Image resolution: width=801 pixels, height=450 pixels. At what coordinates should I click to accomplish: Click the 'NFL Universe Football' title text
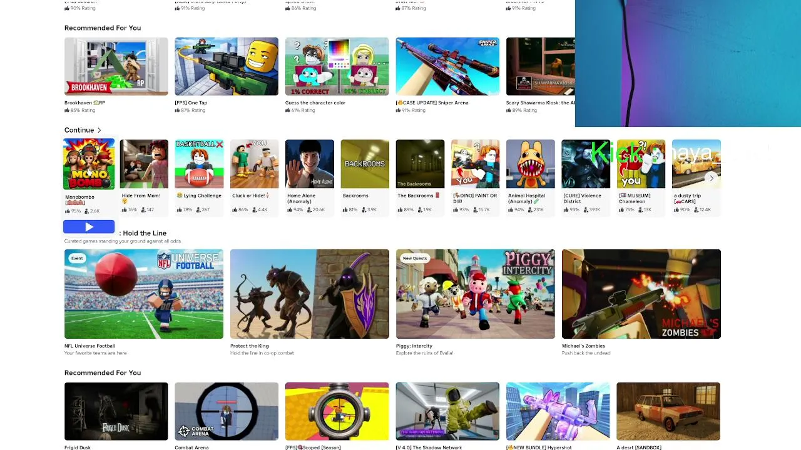tap(89, 346)
